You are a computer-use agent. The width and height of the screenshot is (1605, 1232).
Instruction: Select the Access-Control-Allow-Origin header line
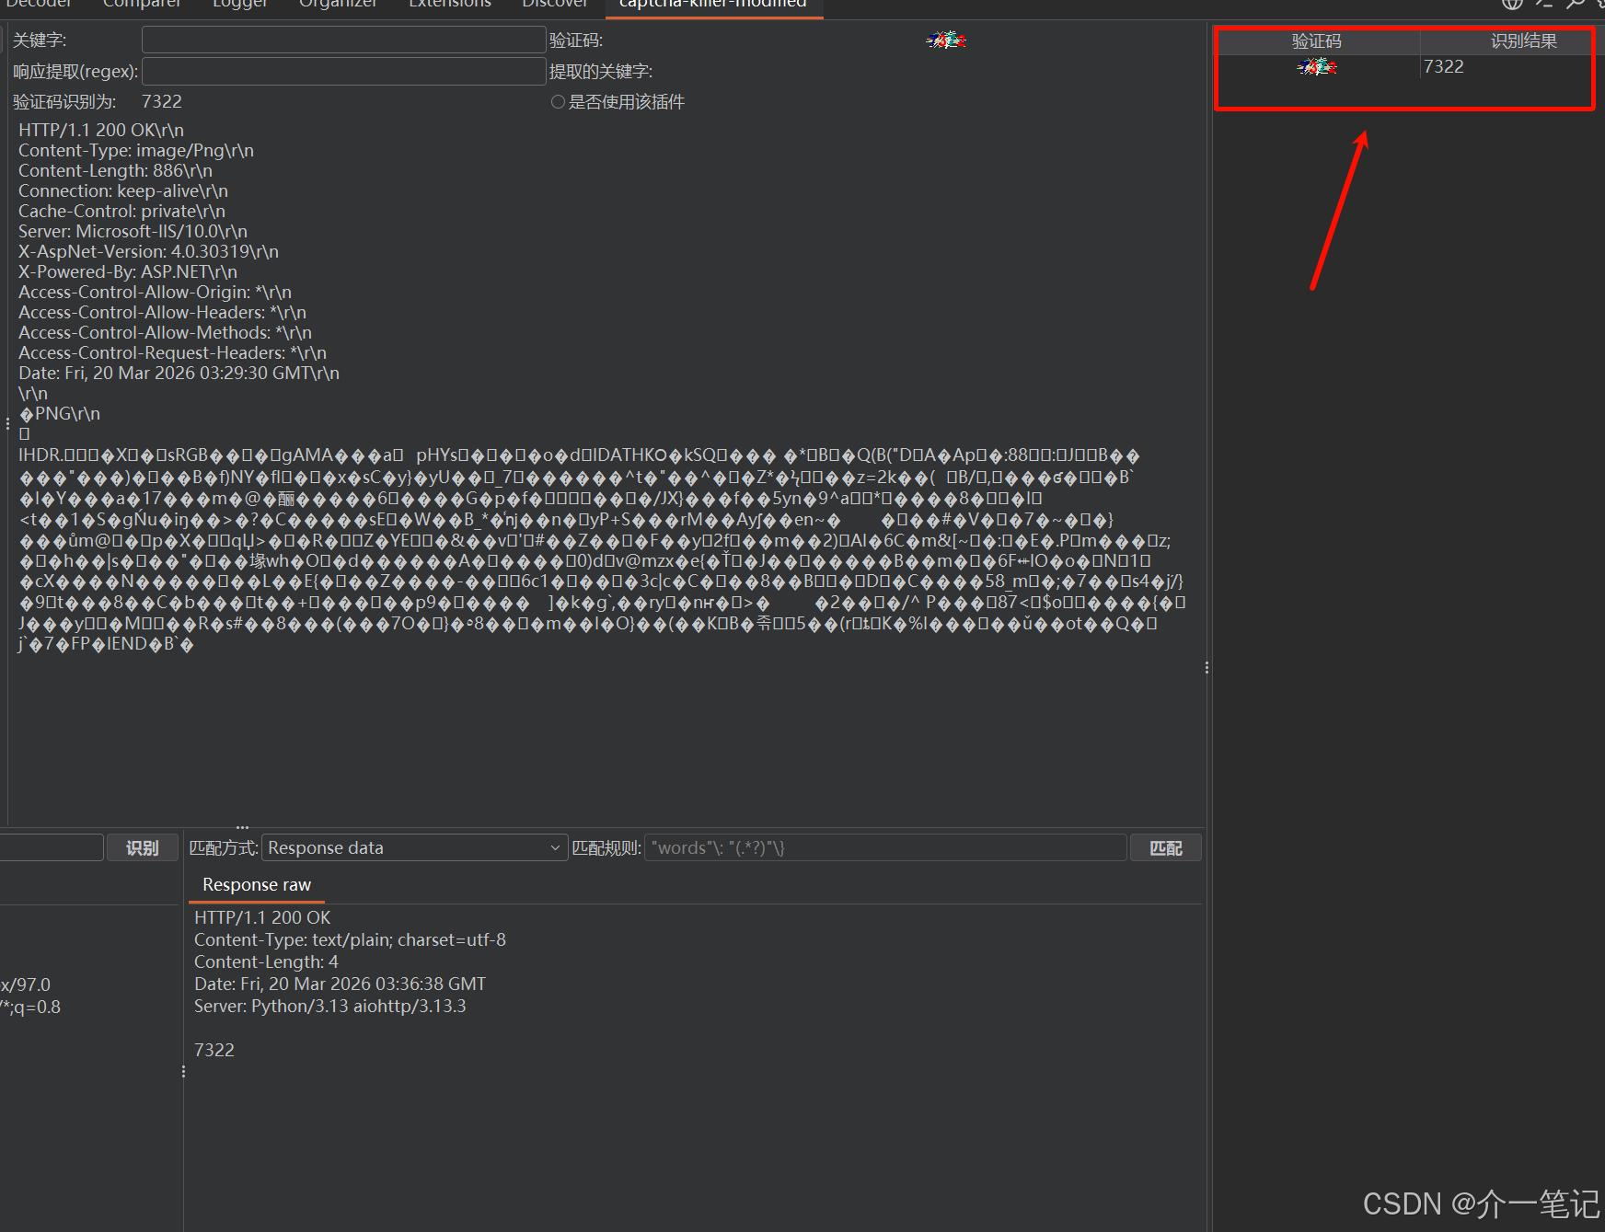click(156, 293)
